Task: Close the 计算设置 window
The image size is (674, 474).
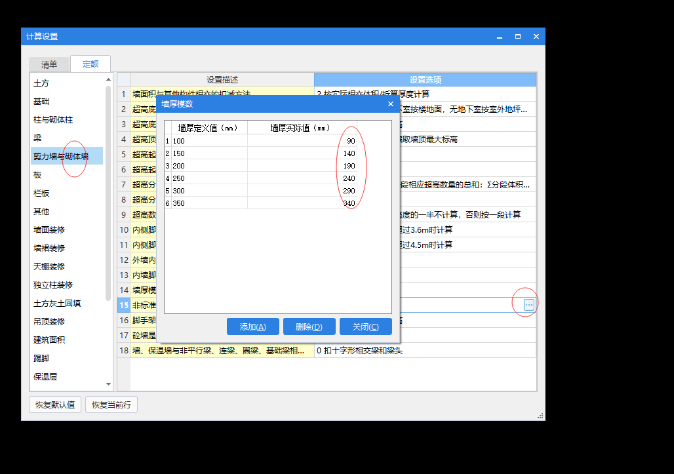Action: (x=536, y=37)
